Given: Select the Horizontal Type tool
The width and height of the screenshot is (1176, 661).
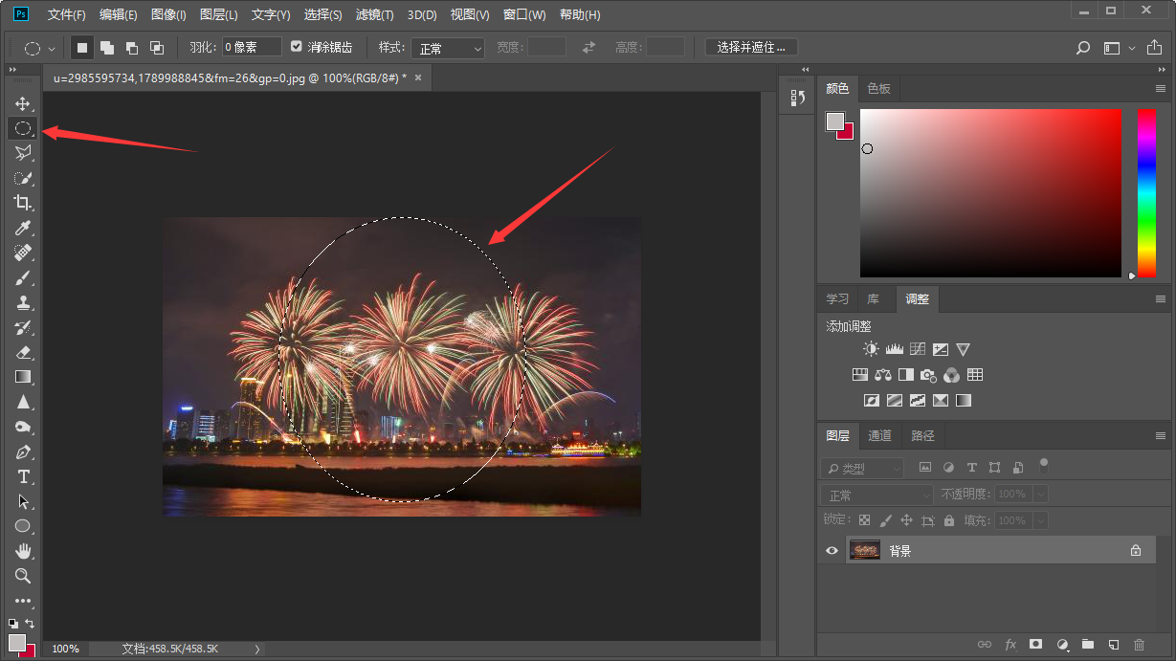Looking at the screenshot, I should 23,476.
